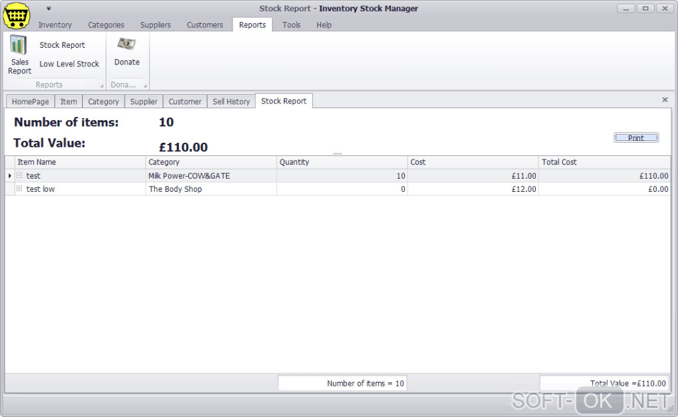
Task: Open the Sales Report chart icon
Action: tap(19, 45)
